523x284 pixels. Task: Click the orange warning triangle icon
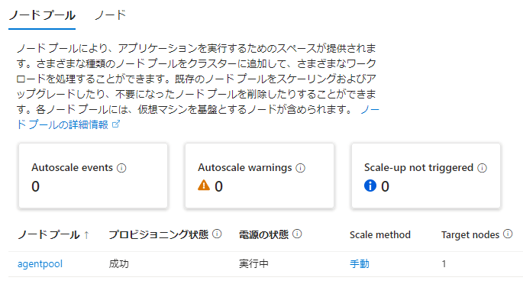(204, 186)
